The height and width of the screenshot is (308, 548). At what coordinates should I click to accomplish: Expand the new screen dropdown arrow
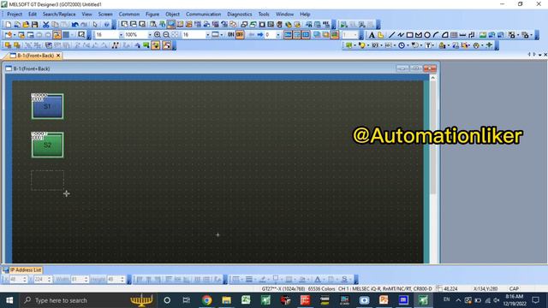pyautogui.click(x=15, y=35)
